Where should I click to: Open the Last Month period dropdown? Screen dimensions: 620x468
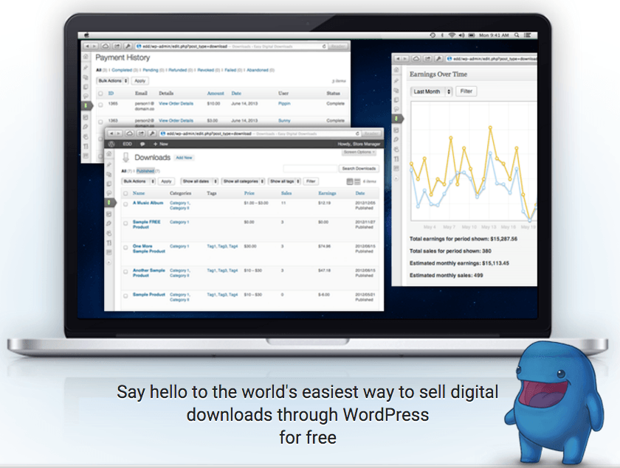(430, 91)
